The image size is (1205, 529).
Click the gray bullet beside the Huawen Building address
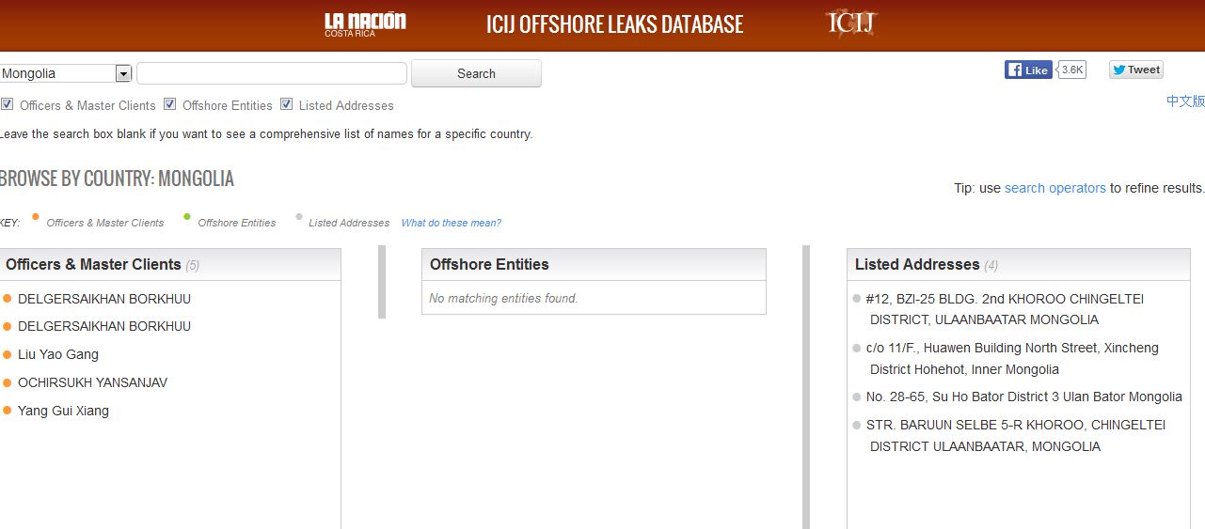click(857, 348)
